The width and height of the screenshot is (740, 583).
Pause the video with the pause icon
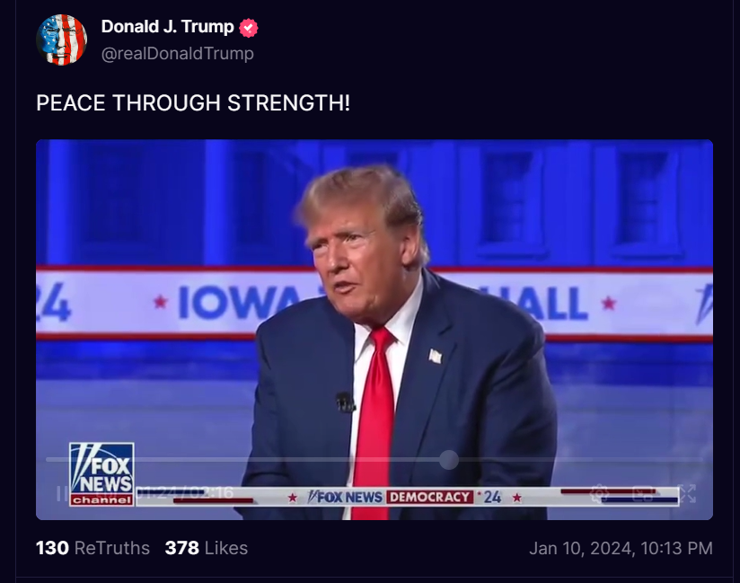tap(62, 493)
